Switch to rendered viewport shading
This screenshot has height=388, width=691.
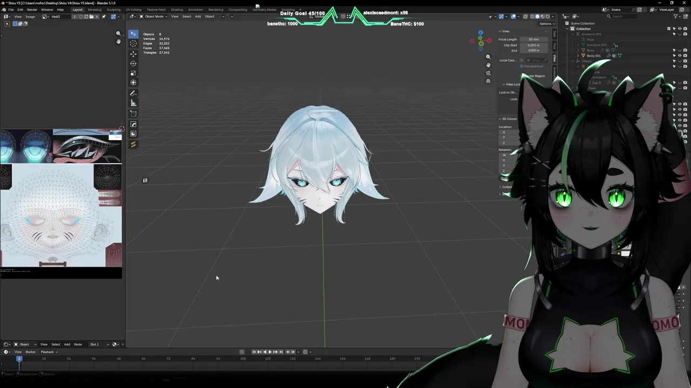[547, 17]
